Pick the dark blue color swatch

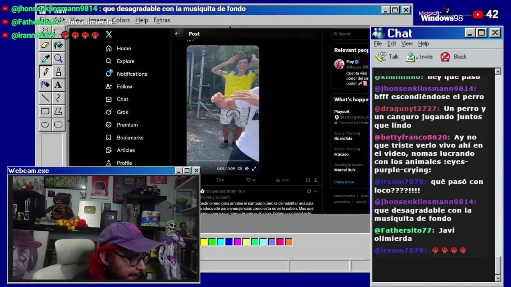click(229, 242)
